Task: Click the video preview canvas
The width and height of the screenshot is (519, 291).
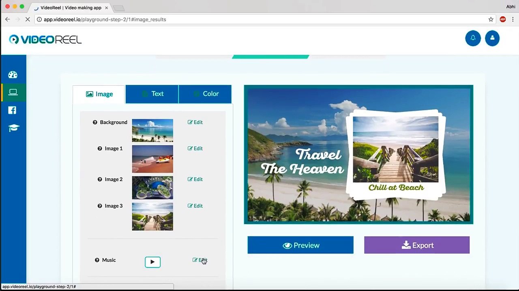Action: (x=358, y=154)
